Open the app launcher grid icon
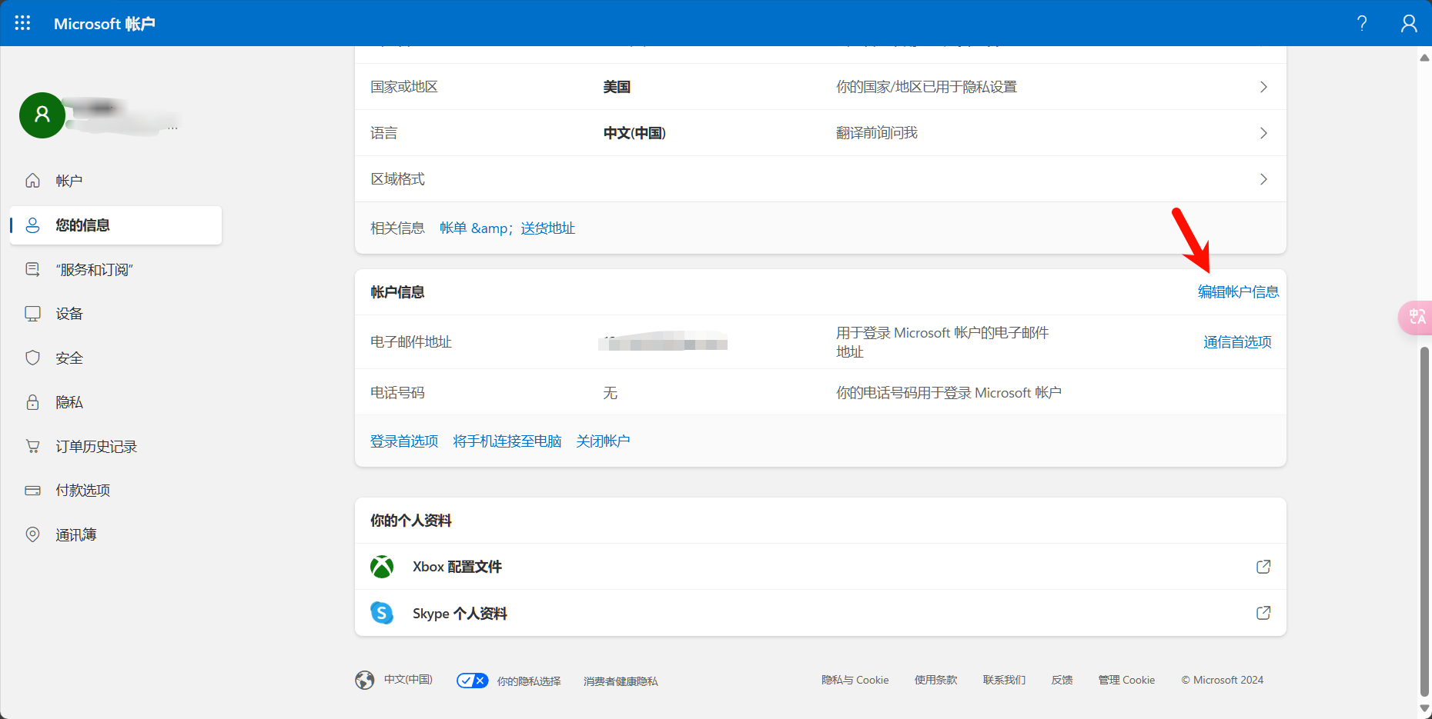The image size is (1432, 719). point(22,23)
